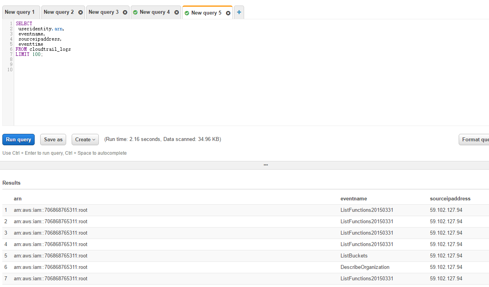Close the New query 4 tab
The image size is (489, 287).
(x=176, y=12)
